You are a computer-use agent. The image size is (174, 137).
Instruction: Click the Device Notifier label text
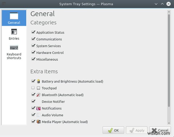tap(53, 102)
